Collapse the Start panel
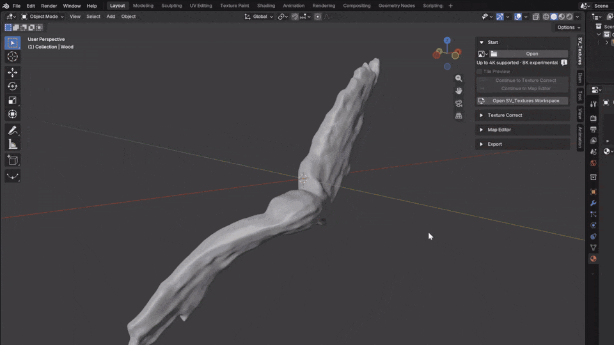 (x=523, y=42)
